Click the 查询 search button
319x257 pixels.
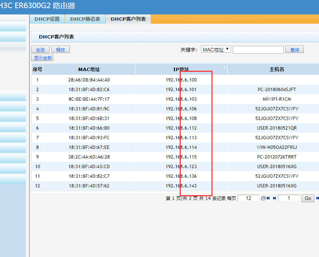click(x=295, y=50)
